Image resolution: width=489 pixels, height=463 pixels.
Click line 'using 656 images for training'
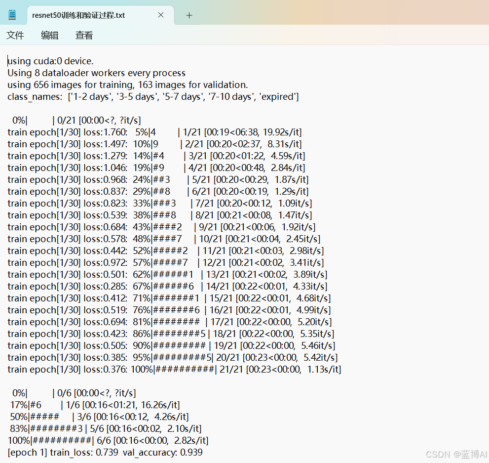click(127, 84)
